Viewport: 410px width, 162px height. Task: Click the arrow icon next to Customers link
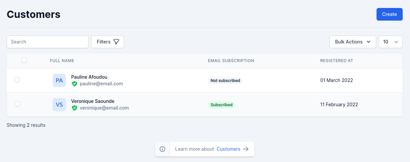click(x=246, y=149)
